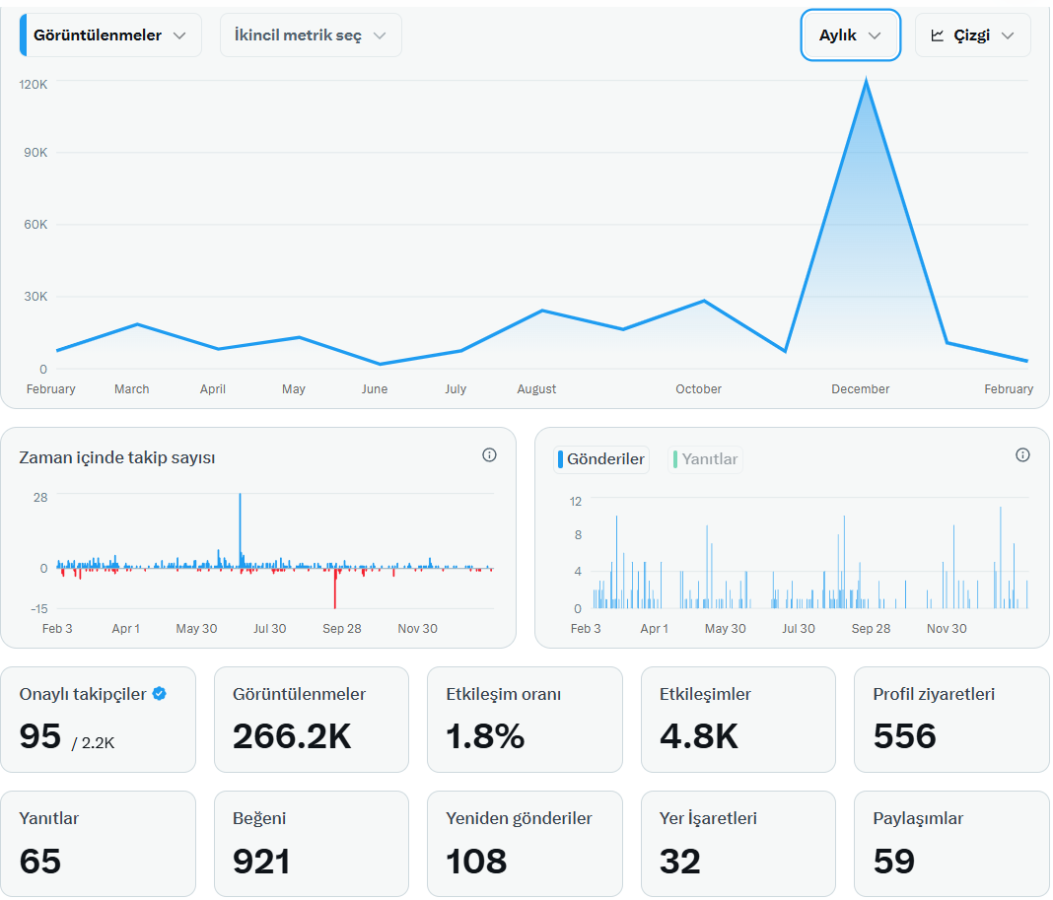Image resolution: width=1053 pixels, height=900 pixels.
Task: Click the green Yanıtlar legend color marker
Action: 675,459
